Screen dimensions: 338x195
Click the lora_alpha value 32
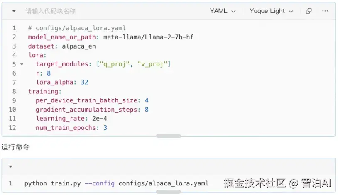pos(85,82)
